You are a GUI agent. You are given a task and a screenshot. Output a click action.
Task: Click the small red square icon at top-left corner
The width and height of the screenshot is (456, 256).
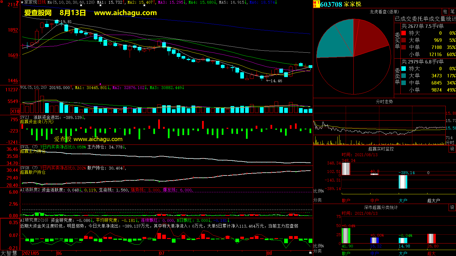coord(1,1)
